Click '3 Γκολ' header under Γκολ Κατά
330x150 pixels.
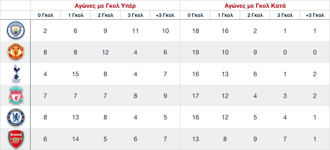pos(285,15)
